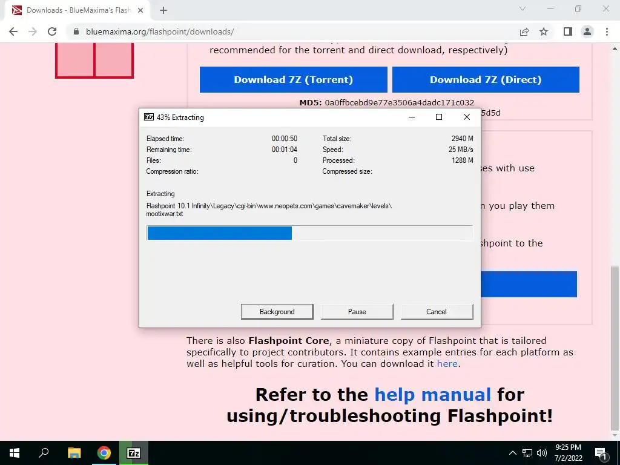Click the 7z icon in dialog title
Image resolution: width=620 pixels, height=465 pixels.
pos(149,117)
